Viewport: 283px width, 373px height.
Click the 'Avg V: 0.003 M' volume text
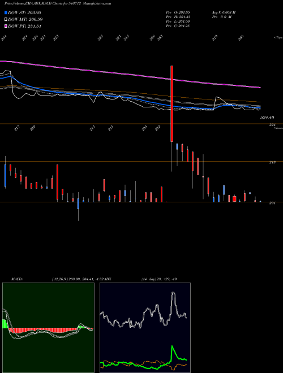224,12
